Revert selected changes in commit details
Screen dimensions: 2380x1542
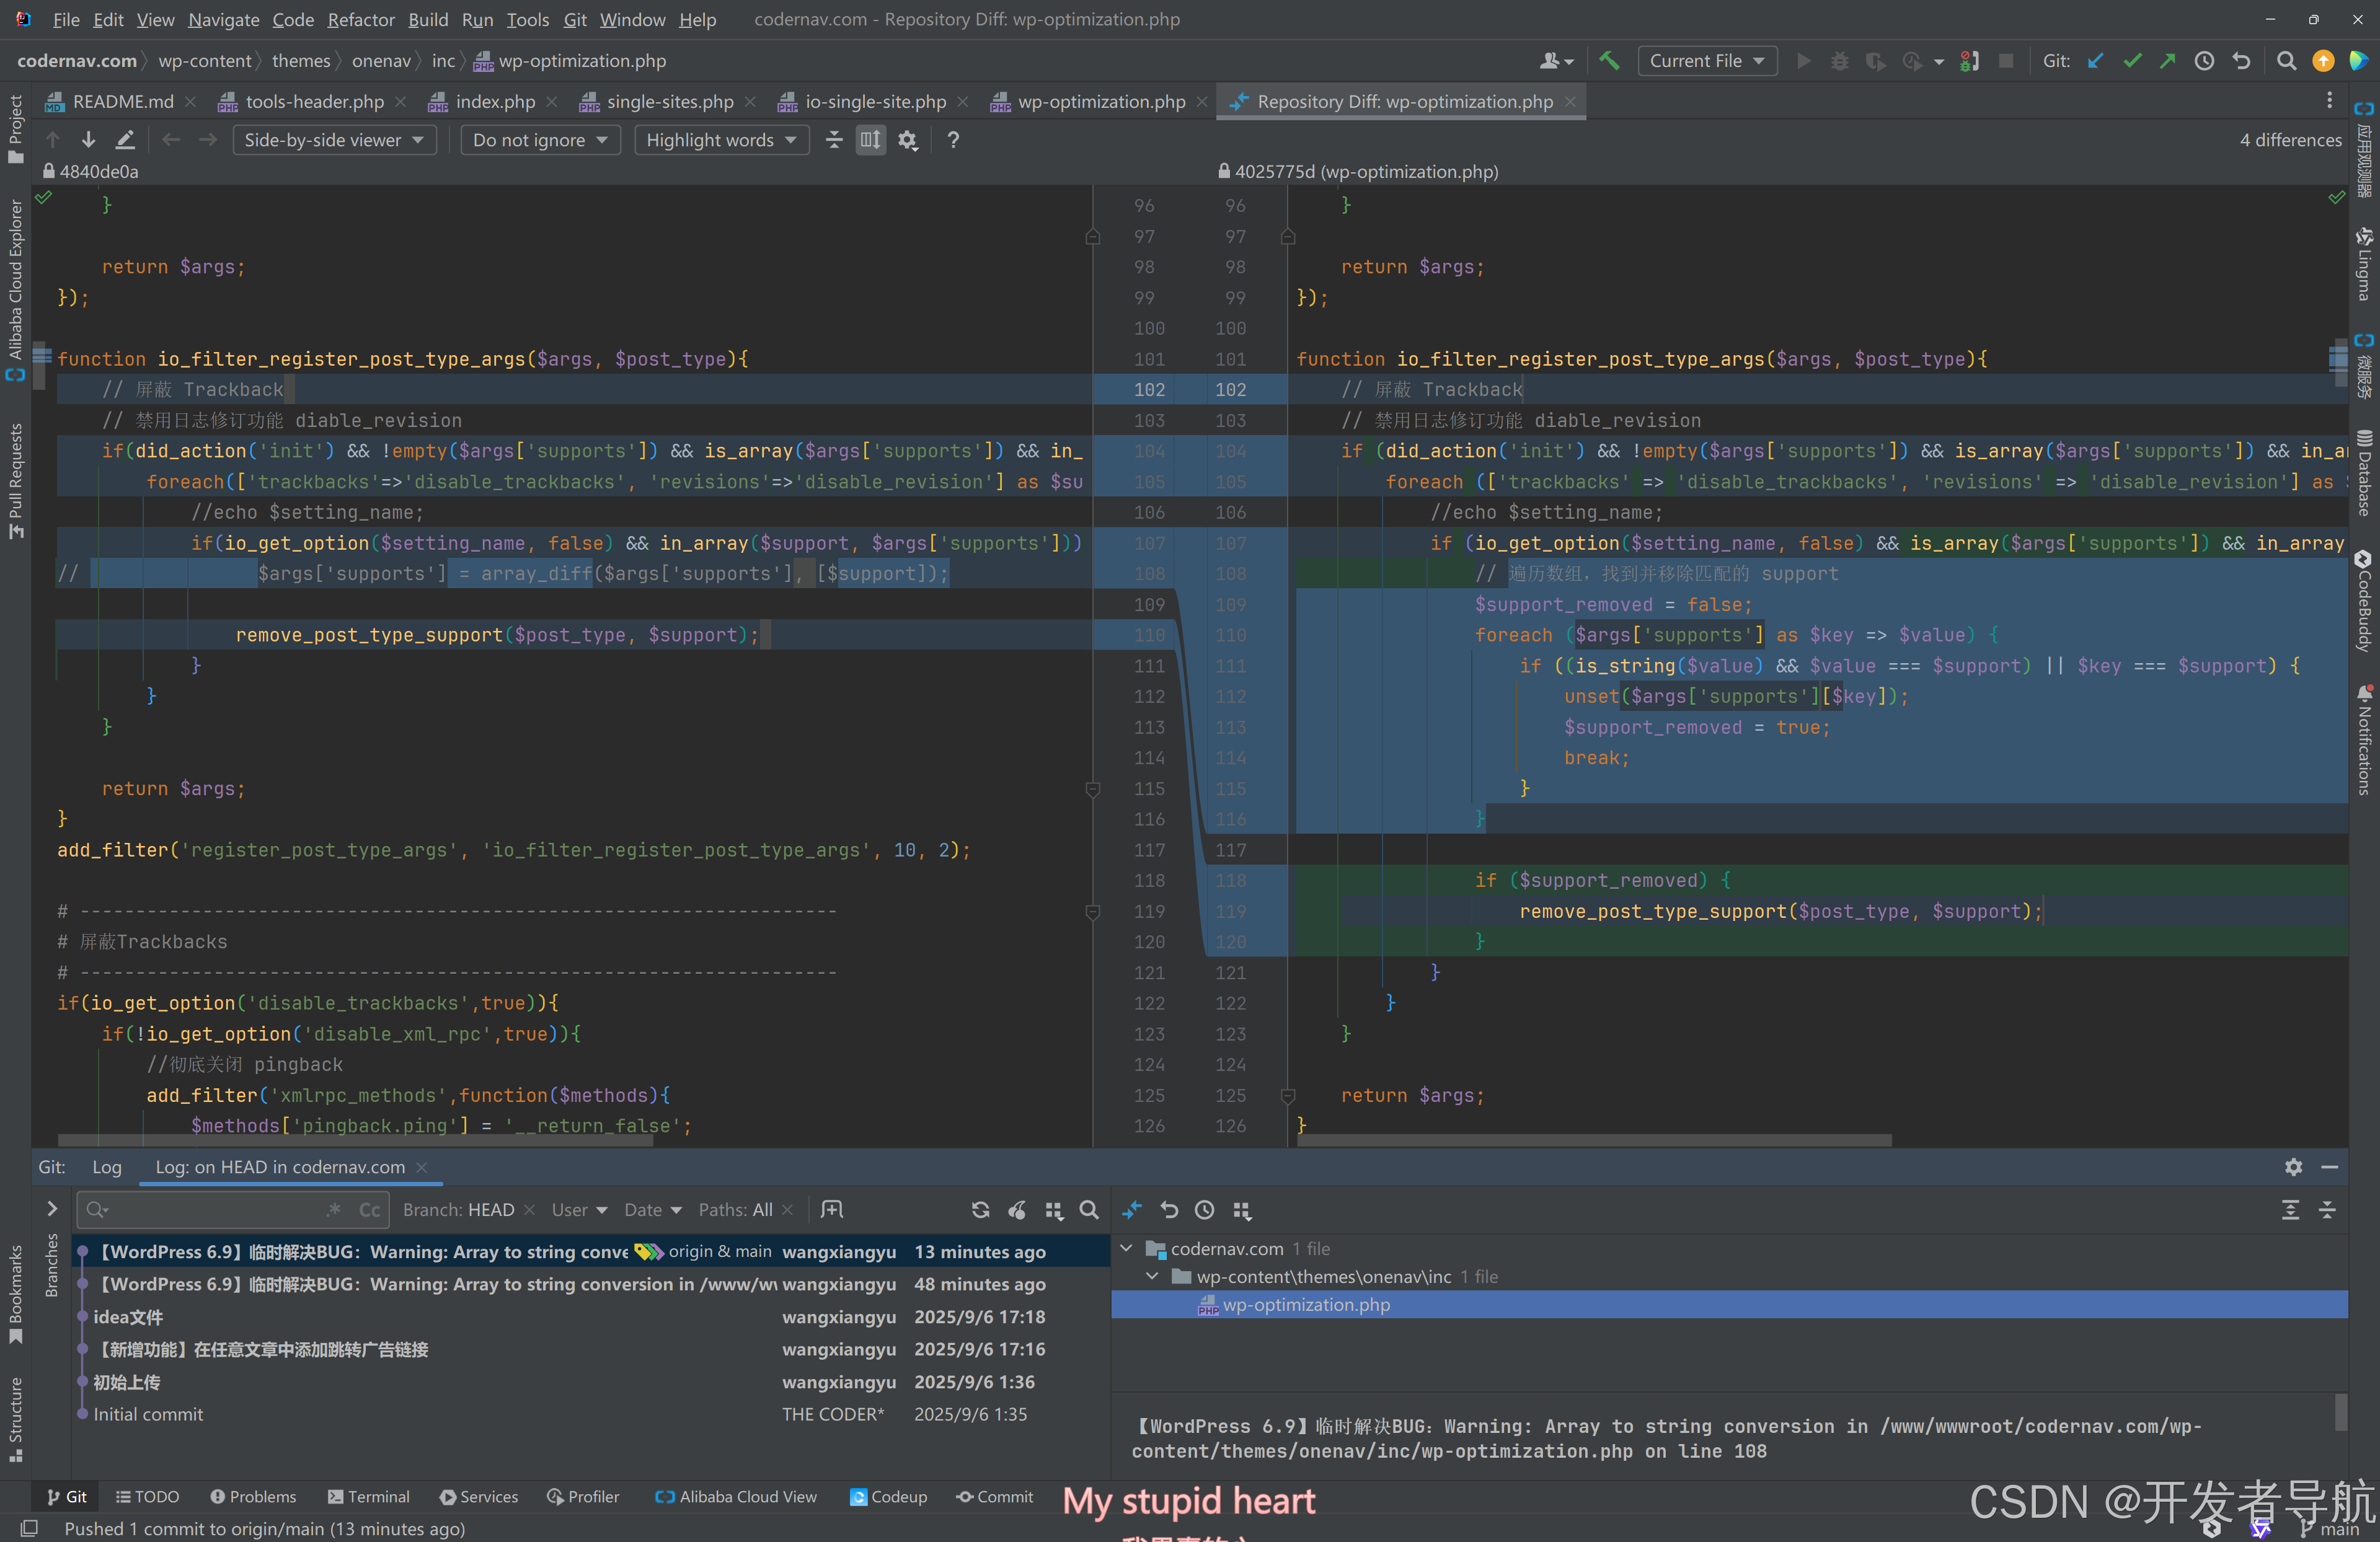(x=1169, y=1210)
